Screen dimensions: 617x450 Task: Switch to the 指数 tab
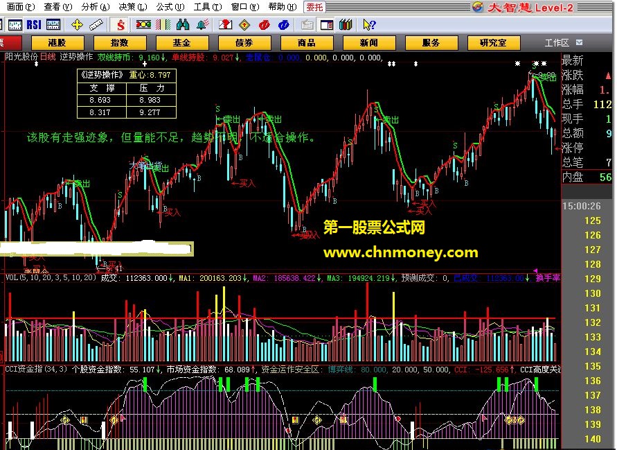tap(120, 42)
